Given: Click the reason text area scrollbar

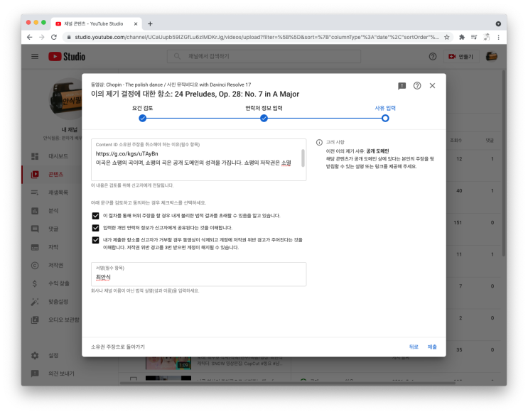Looking at the screenshot, I should point(303,158).
